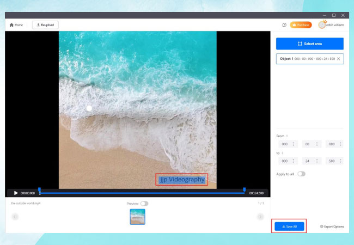Enable Apply to all toggle
Image resolution: width=354 pixels, height=245 pixels.
(x=301, y=174)
